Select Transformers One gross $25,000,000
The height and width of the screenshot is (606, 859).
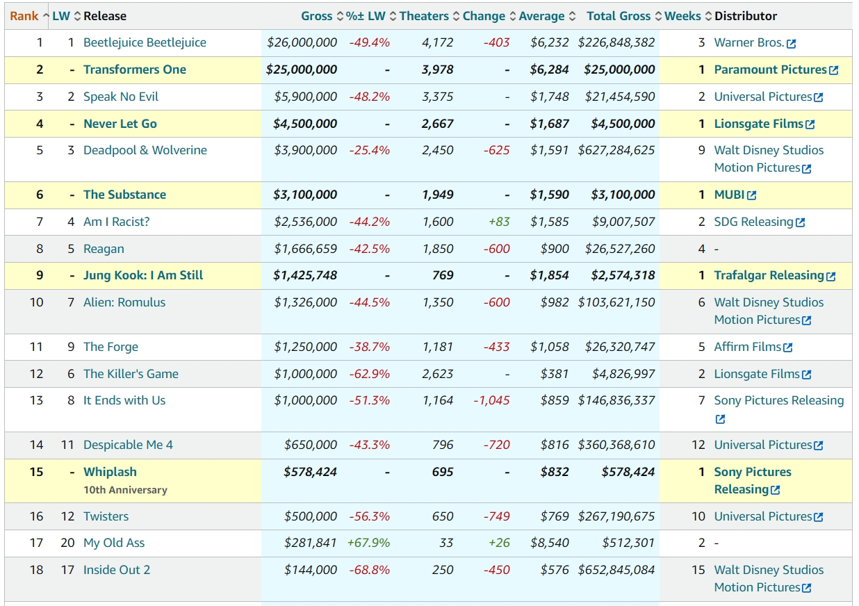pos(302,69)
